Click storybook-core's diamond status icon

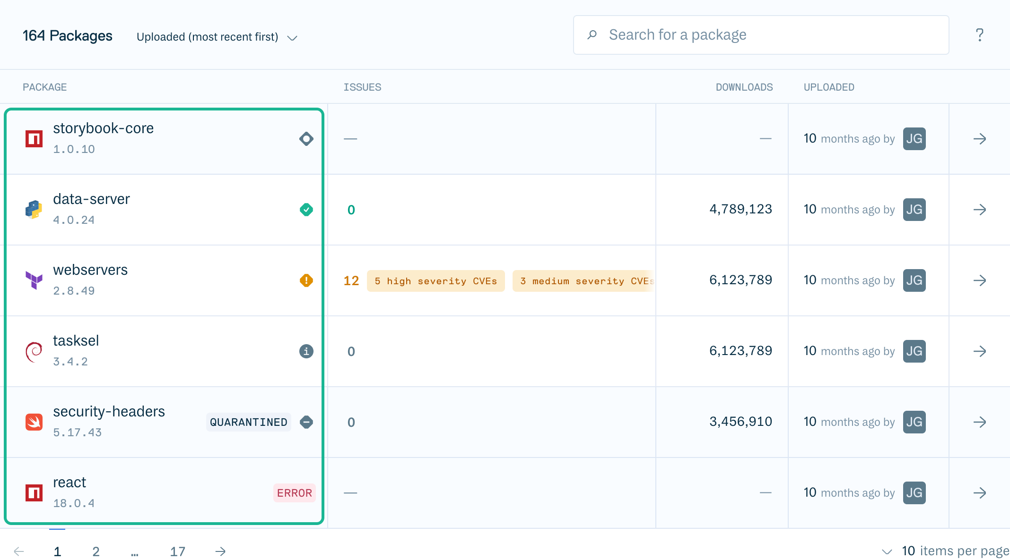[306, 139]
